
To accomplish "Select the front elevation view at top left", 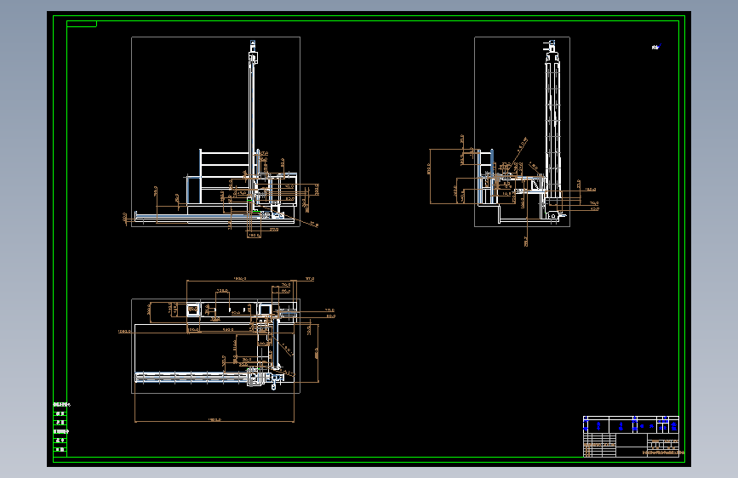I will click(215, 132).
